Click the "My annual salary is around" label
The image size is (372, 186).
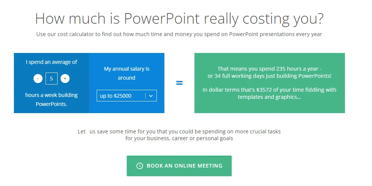[x=126, y=73]
